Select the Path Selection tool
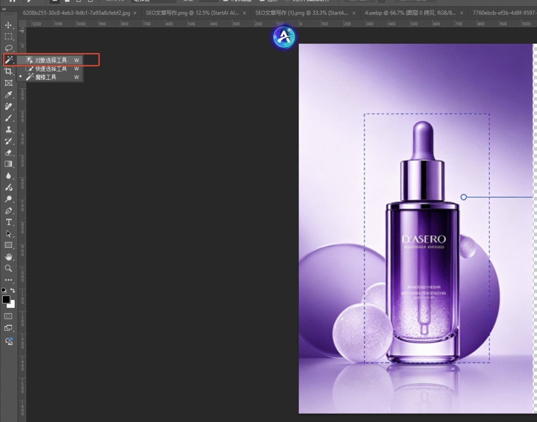Image resolution: width=537 pixels, height=422 pixels. click(8, 234)
